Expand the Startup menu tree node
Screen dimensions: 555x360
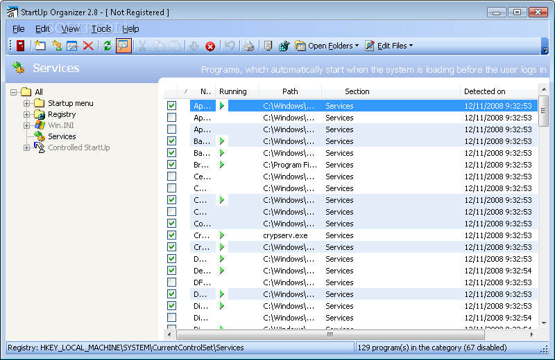(x=26, y=103)
